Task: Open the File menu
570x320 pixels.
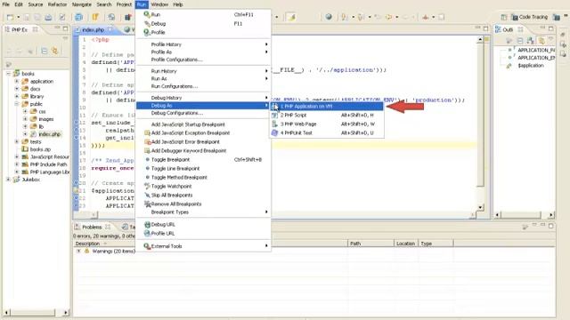Action: 6,4
